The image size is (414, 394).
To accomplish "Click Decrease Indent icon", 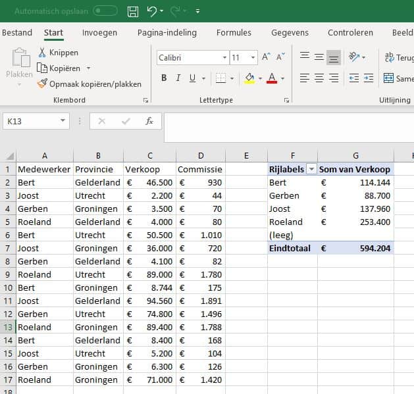I will point(354,78).
